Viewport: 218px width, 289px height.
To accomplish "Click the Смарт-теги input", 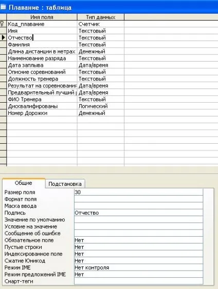I will tap(138, 281).
